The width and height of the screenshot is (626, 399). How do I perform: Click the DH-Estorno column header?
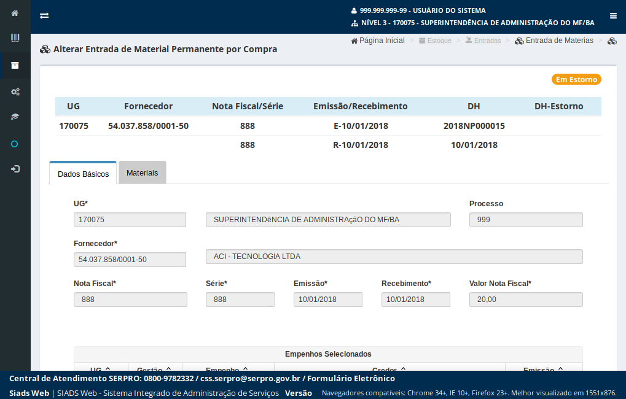558,107
